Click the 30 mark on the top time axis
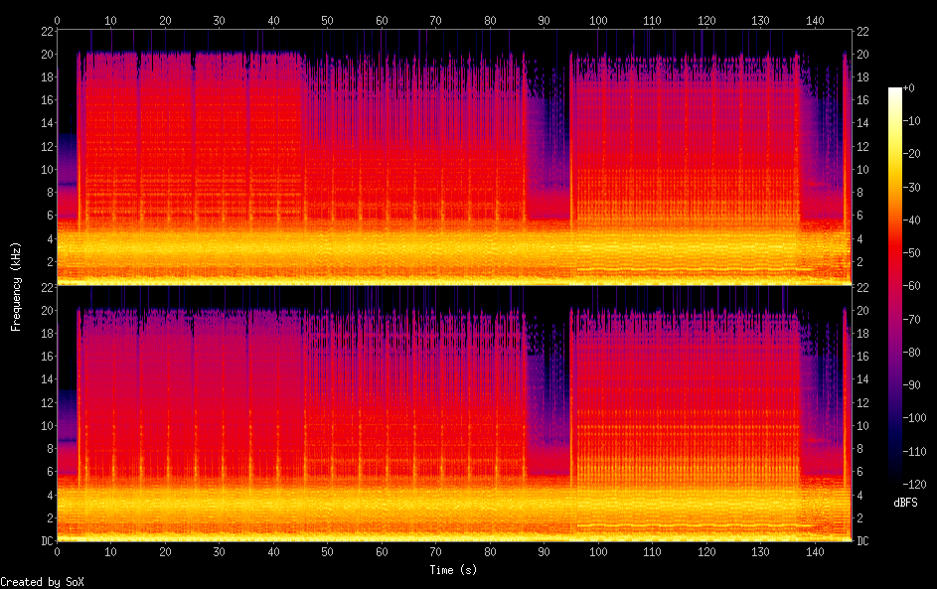Screen dimensions: 937x589 (x=219, y=20)
